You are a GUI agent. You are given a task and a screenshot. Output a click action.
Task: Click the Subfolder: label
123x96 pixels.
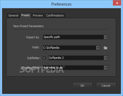pos(34,58)
